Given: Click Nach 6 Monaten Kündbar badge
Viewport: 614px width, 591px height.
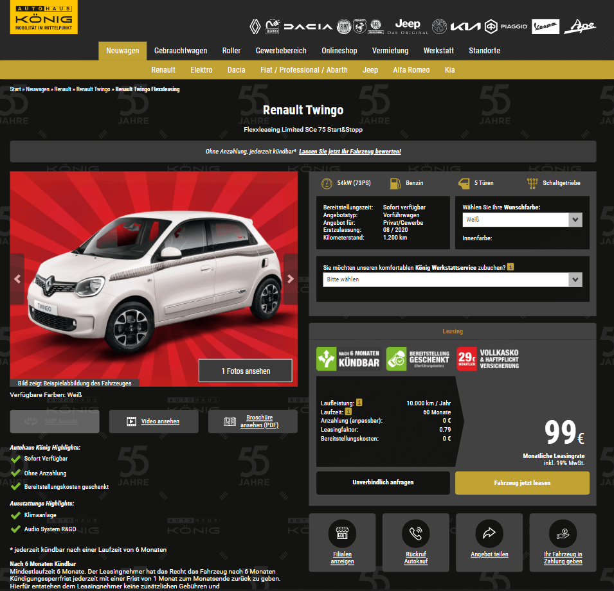Looking at the screenshot, I should click(x=348, y=358).
